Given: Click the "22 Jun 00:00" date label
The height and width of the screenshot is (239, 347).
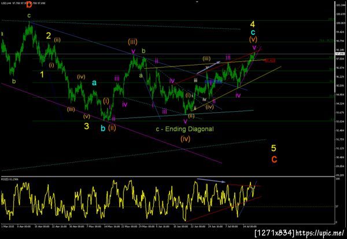Looking at the screenshot, I should click(x=198, y=226).
